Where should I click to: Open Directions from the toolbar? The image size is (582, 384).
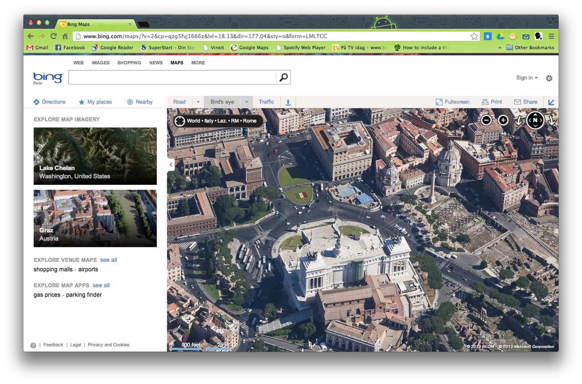click(49, 102)
